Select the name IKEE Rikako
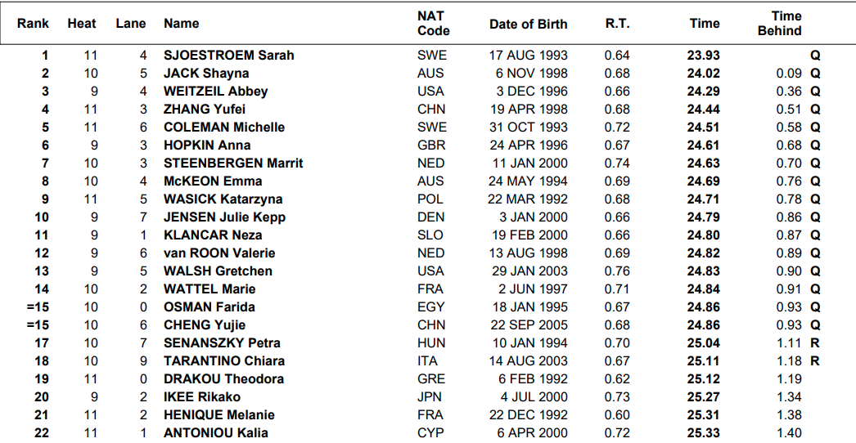The width and height of the screenshot is (856, 443). [x=202, y=397]
